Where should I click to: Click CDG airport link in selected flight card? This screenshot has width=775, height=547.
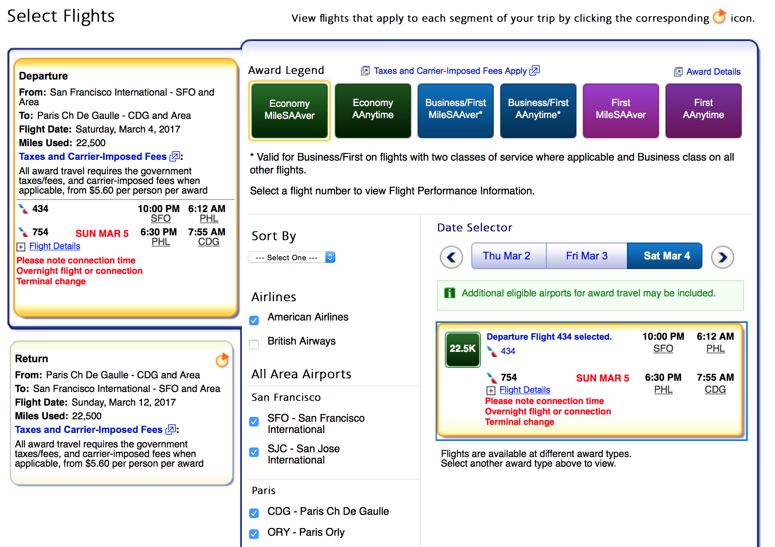(715, 390)
